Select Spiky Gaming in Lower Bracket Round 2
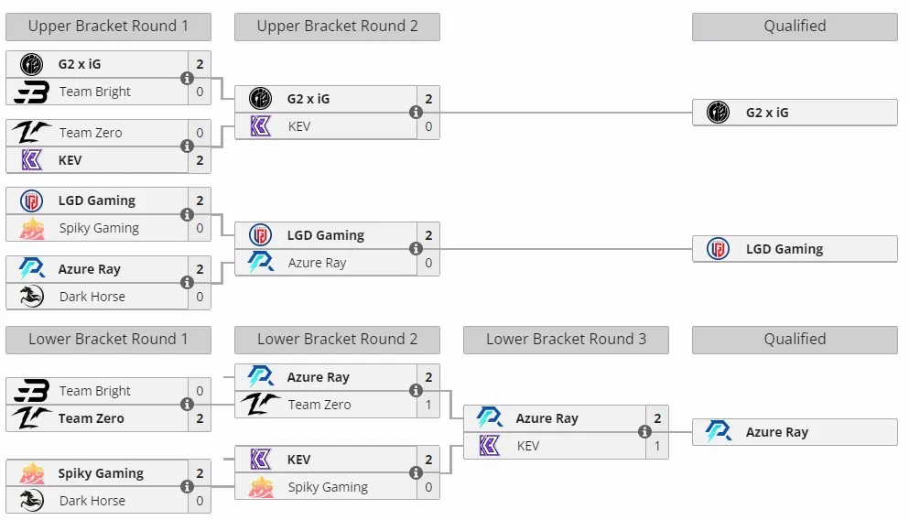 click(326, 487)
